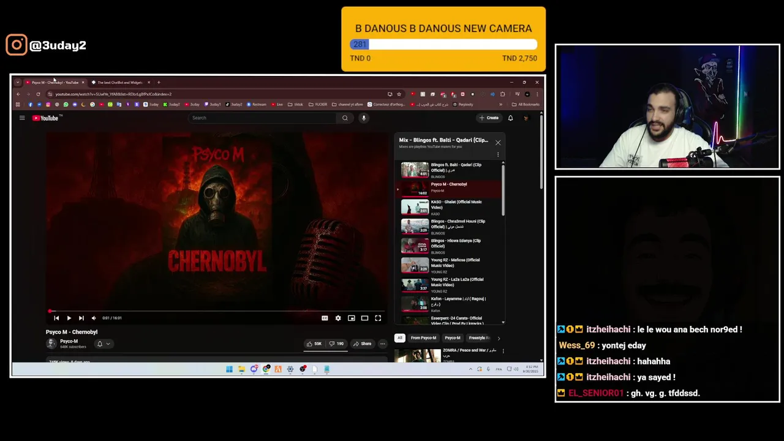Image resolution: width=784 pixels, height=441 pixels.
Task: Play the previous video in the player
Action: [56, 318]
